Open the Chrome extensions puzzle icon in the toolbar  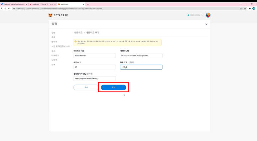pyautogui.click(x=250, y=9)
